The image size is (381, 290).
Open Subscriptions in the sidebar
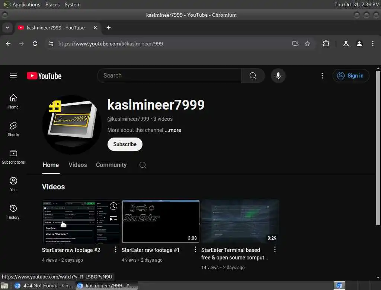tap(13, 157)
